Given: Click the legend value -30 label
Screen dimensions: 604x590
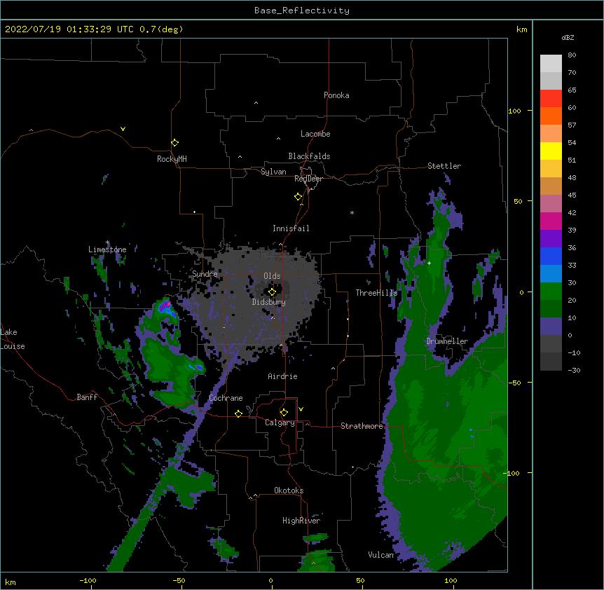Looking at the screenshot, I should point(574,370).
